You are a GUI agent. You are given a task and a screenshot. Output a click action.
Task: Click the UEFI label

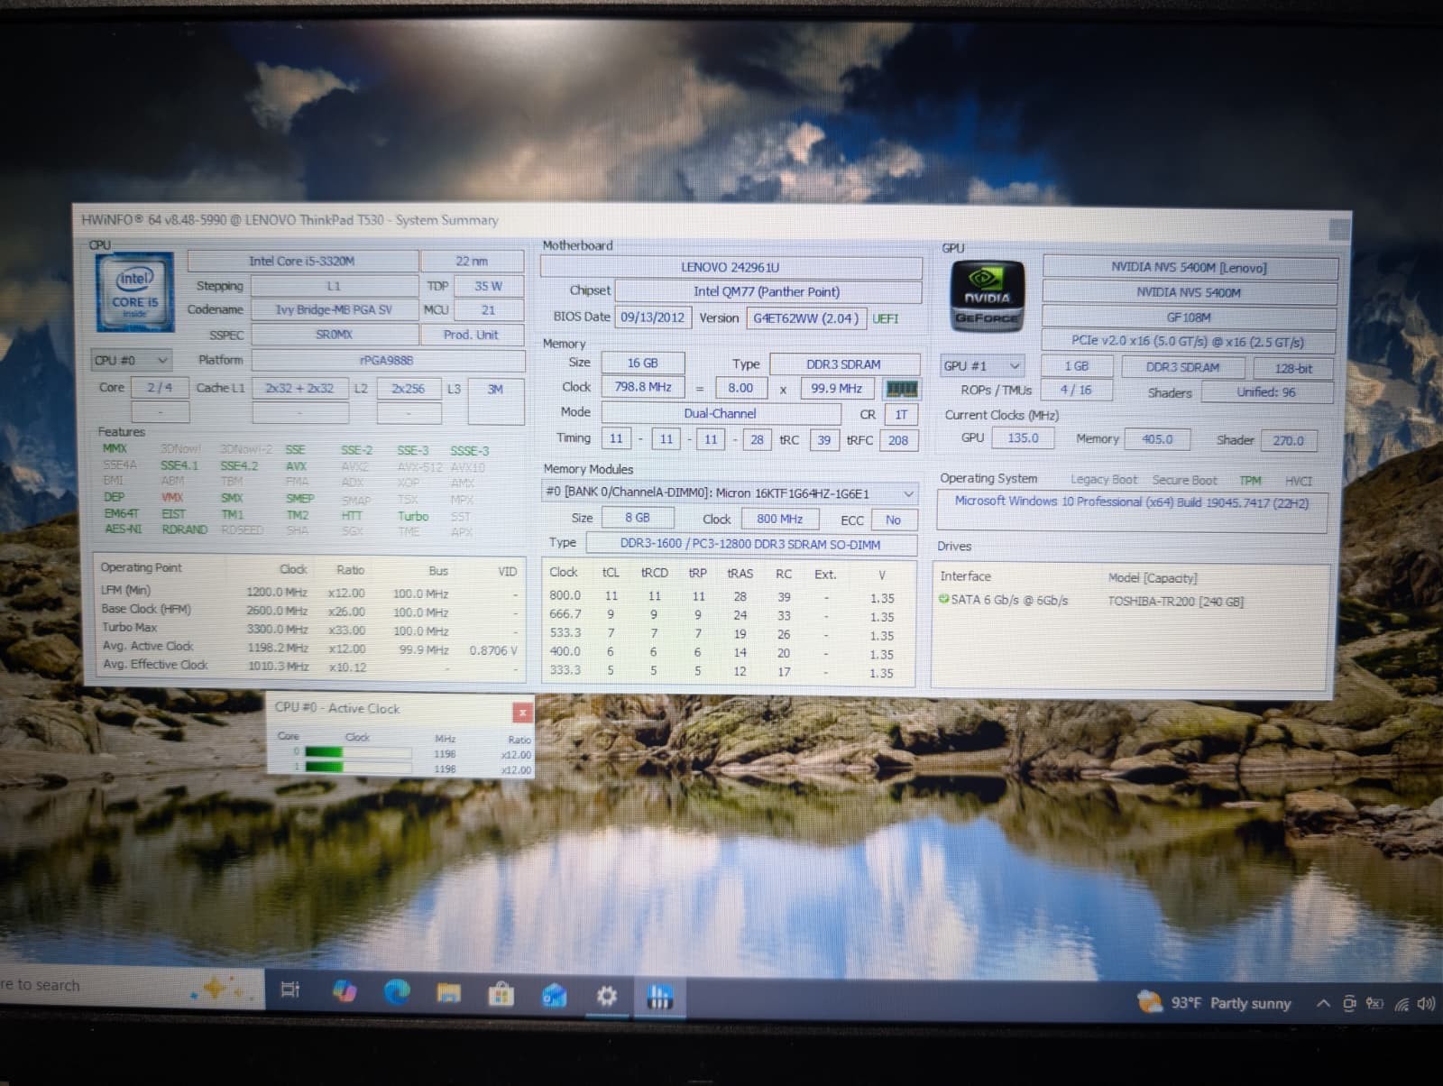tap(886, 318)
